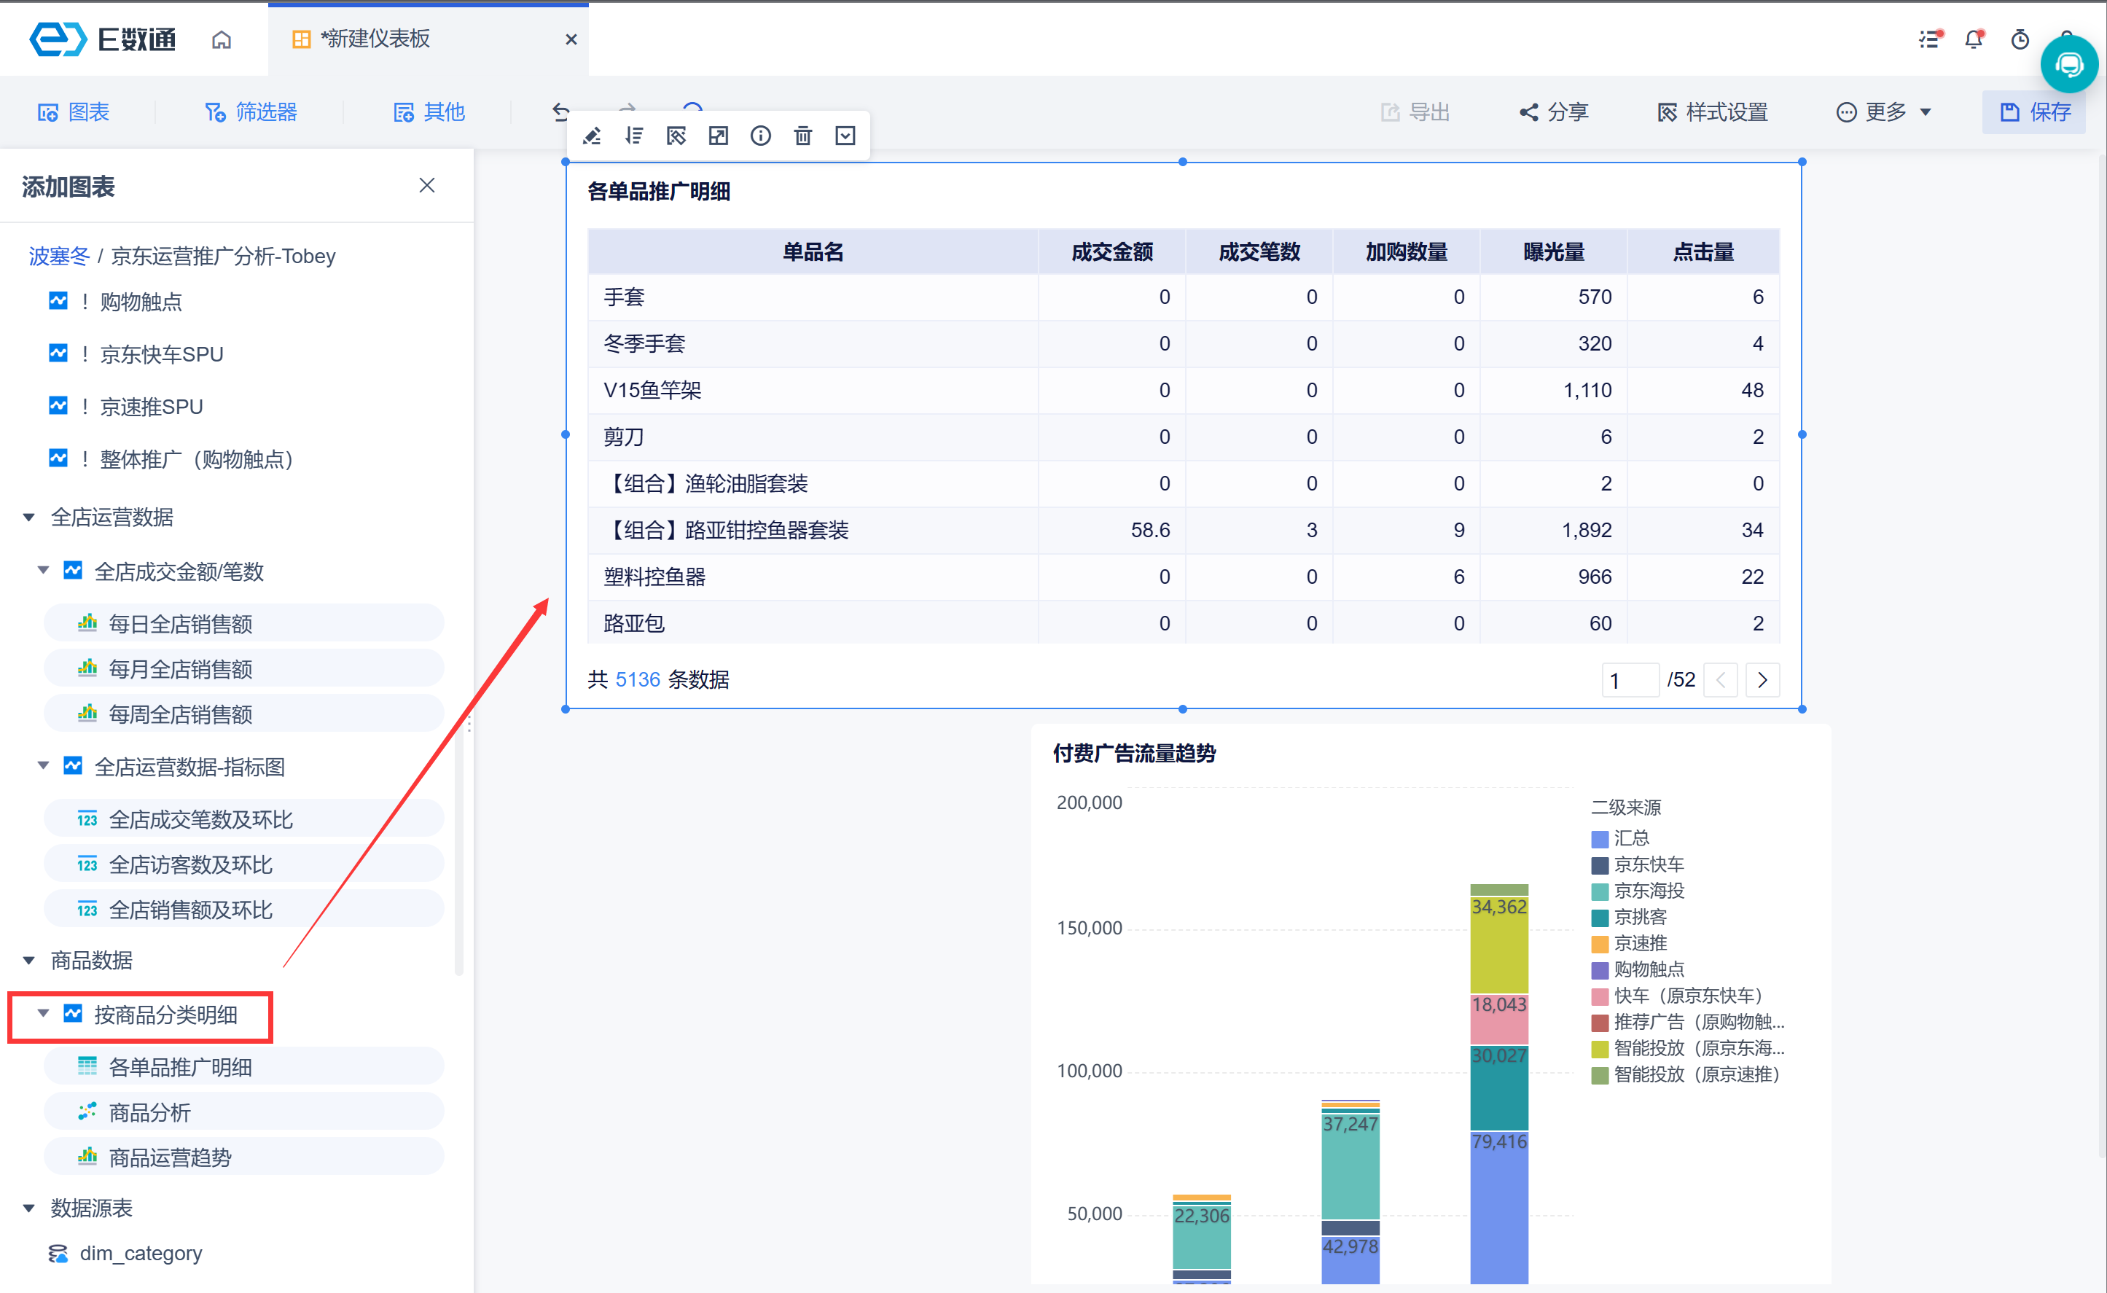
Task: Show chart info via the info icon
Action: pos(760,136)
